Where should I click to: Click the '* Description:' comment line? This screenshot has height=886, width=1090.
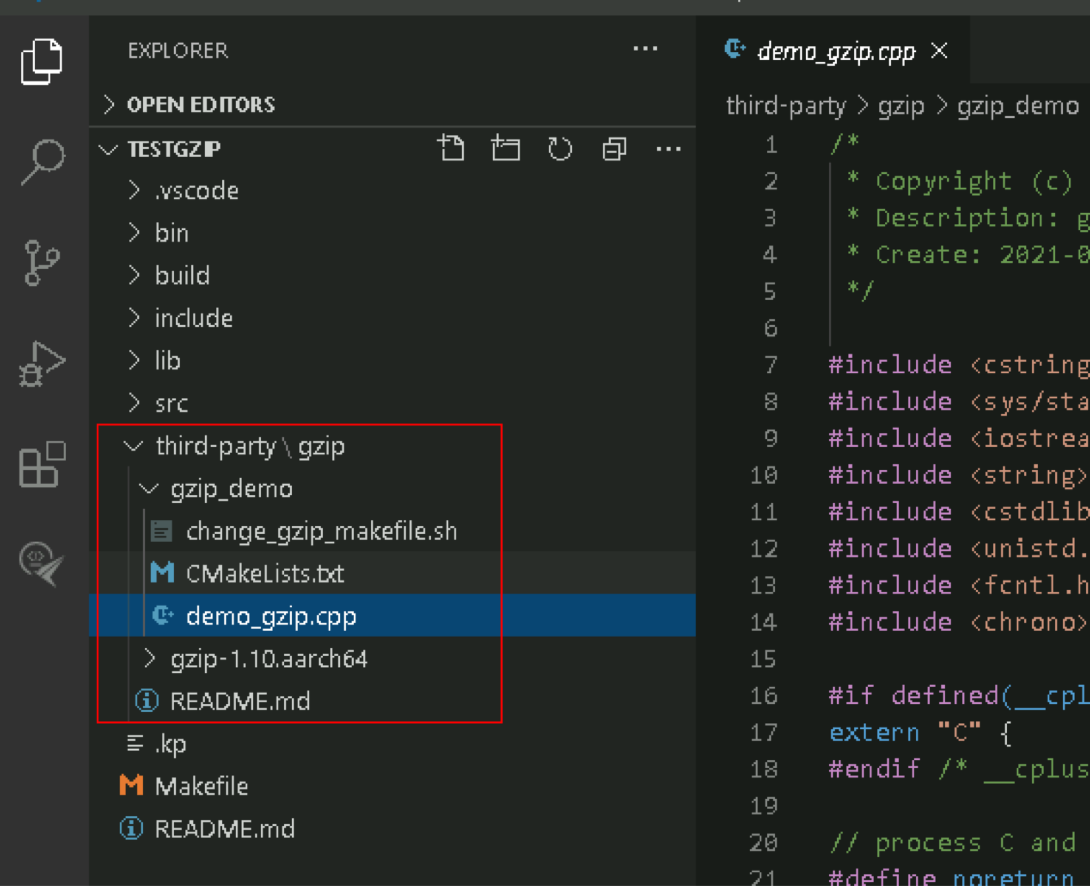pos(968,218)
